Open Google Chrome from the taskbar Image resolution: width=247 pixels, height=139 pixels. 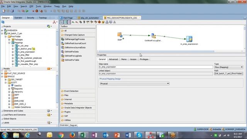(61, 135)
